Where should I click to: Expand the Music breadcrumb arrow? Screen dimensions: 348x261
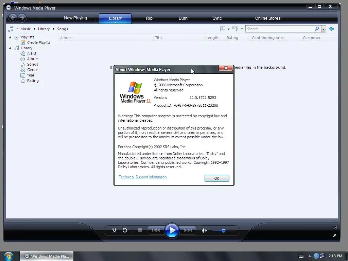pyautogui.click(x=17, y=29)
